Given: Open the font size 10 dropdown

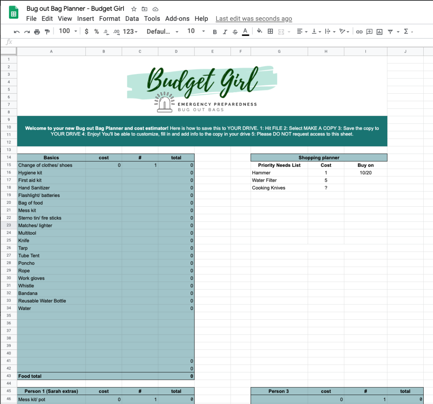Looking at the screenshot, I should 196,31.
